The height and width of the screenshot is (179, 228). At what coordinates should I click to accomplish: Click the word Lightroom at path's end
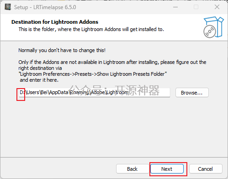click(x=117, y=92)
